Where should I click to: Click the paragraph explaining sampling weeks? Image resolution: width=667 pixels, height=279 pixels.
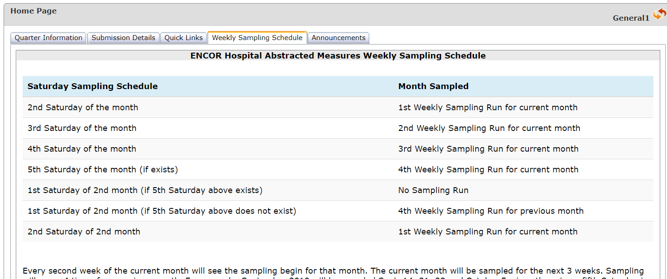pyautogui.click(x=333, y=273)
